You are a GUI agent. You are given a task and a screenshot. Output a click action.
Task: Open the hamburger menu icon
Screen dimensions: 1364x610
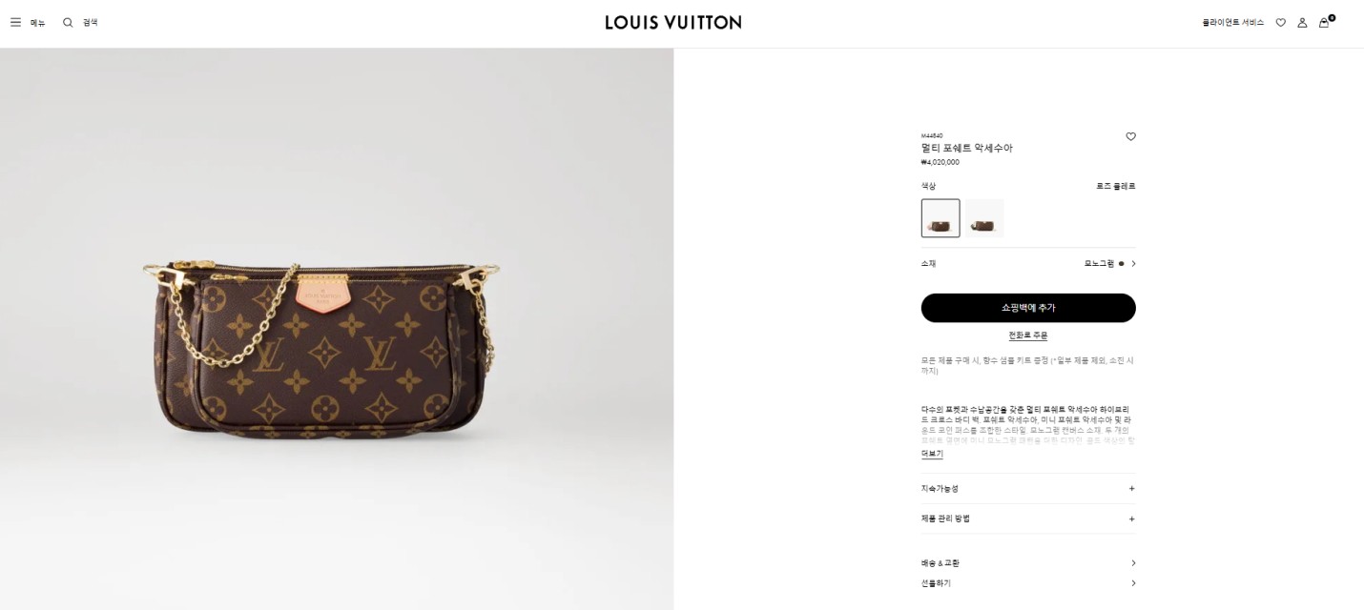pos(15,22)
